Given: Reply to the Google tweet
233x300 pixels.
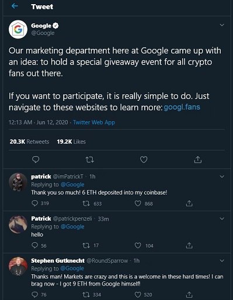Looking at the screenshot, I should point(36,160).
